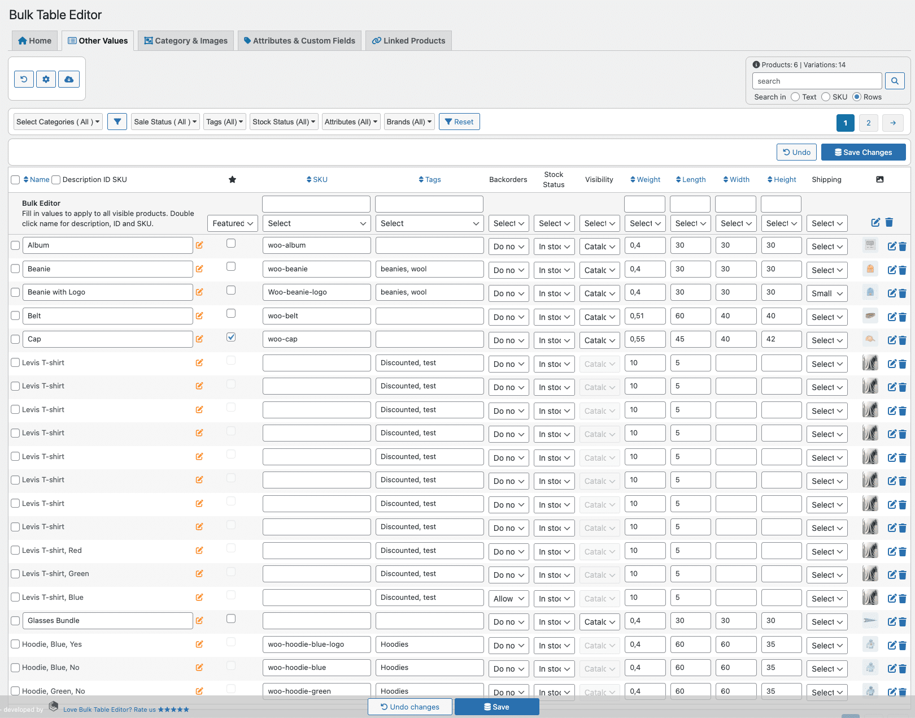Image resolution: width=915 pixels, height=718 pixels.
Task: Open shipping dropdown for Beanie with Logo
Action: point(827,293)
